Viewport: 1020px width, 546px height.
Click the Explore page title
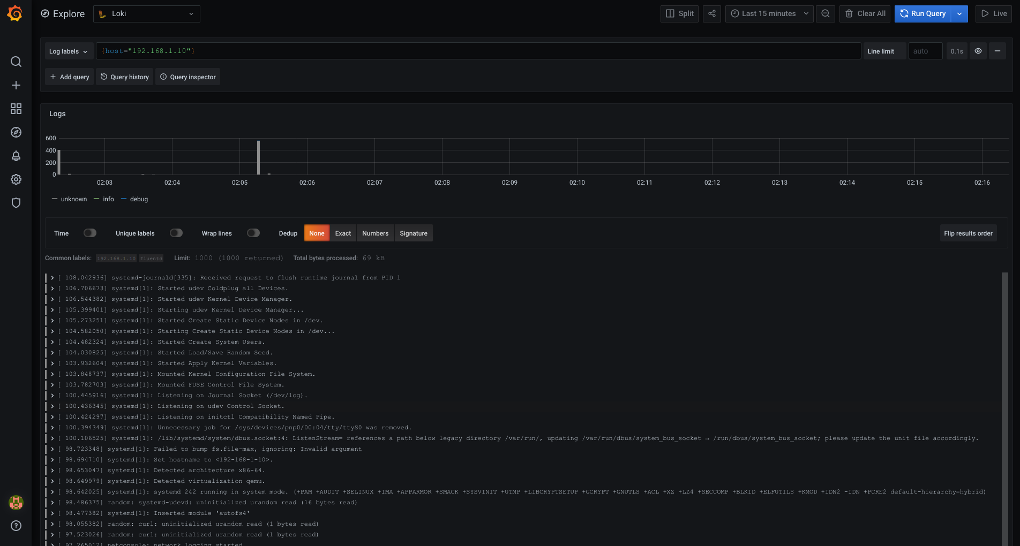pos(69,14)
